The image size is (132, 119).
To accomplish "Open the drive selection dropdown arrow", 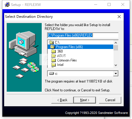I will (116, 74).
